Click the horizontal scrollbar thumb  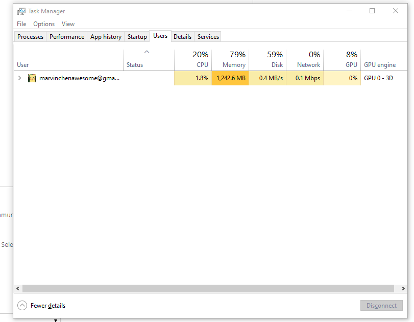208,288
